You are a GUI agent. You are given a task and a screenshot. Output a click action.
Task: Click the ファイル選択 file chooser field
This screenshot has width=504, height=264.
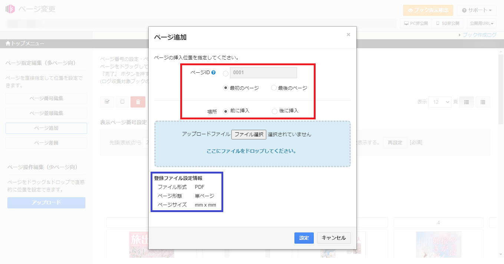click(249, 134)
